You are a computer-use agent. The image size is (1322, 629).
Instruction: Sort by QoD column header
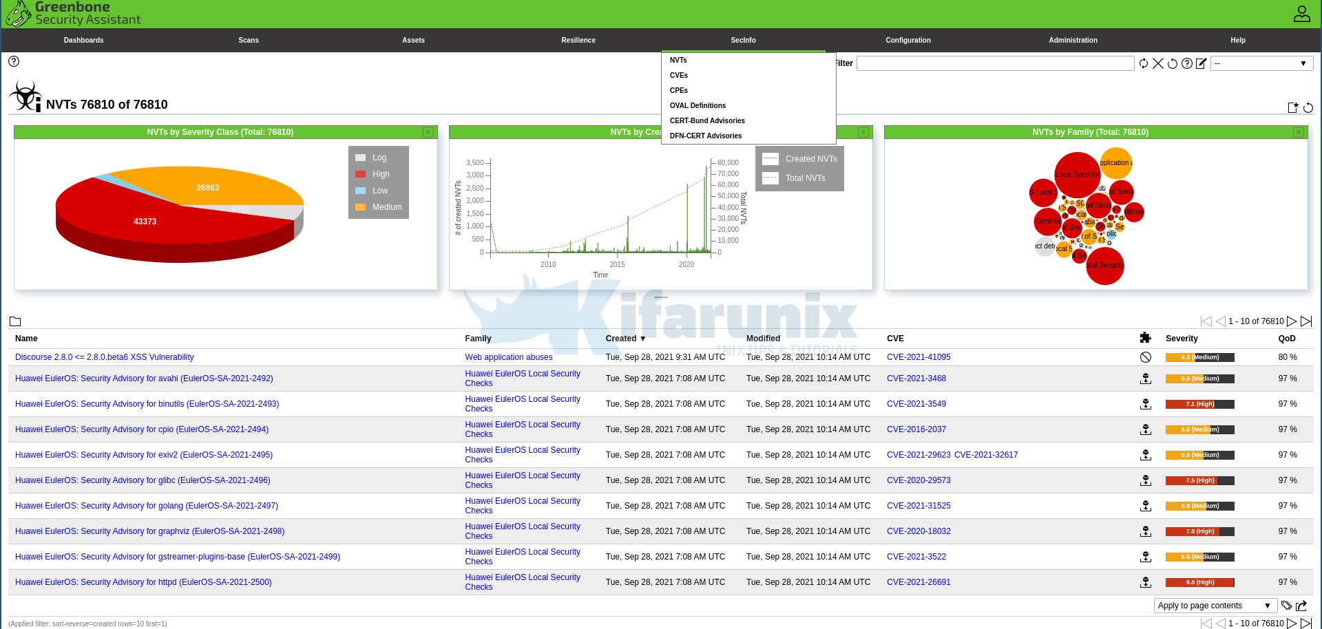click(1287, 339)
